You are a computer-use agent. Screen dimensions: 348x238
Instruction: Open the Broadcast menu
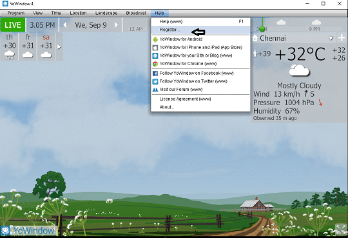click(136, 13)
